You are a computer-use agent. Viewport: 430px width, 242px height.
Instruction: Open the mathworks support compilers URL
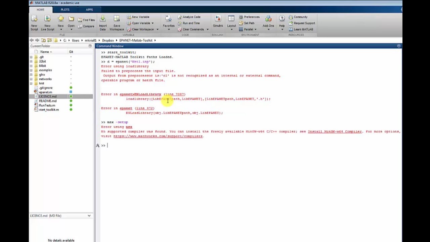coord(158,136)
